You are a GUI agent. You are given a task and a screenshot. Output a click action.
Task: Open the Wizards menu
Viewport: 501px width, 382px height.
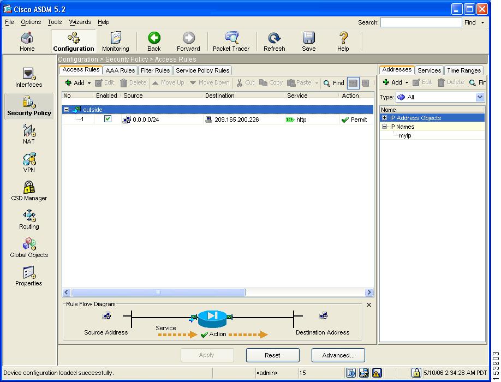click(x=80, y=22)
